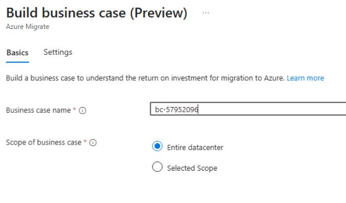Focus the Business case name input field
Viewport: 346px width, 203px height.
pyautogui.click(x=248, y=109)
